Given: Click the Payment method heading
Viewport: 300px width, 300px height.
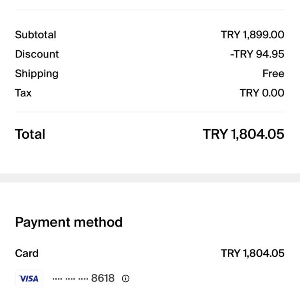Looking at the screenshot, I should click(x=69, y=222).
